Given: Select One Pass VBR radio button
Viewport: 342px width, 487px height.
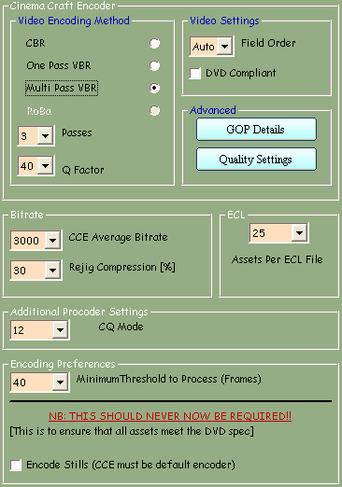Looking at the screenshot, I should 154,65.
